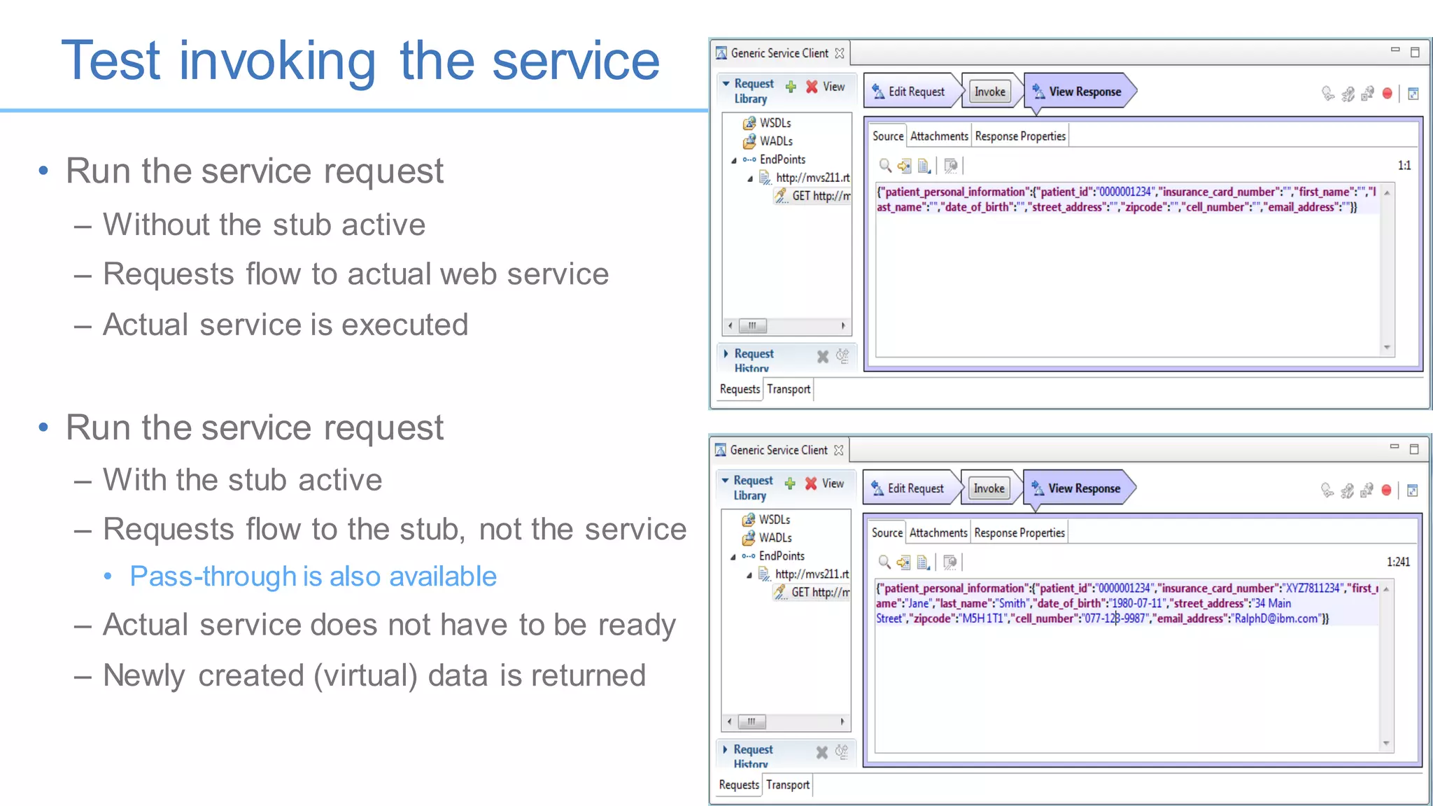Select WSDLs item in upper window tree
Viewport: 1433px width, 806px height.
point(767,123)
